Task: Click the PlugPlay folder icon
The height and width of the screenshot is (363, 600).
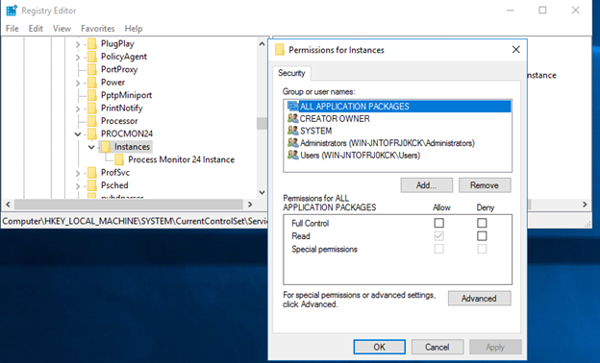Action: pos(92,43)
